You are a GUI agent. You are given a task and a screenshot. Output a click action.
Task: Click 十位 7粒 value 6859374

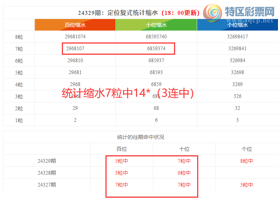(156, 49)
